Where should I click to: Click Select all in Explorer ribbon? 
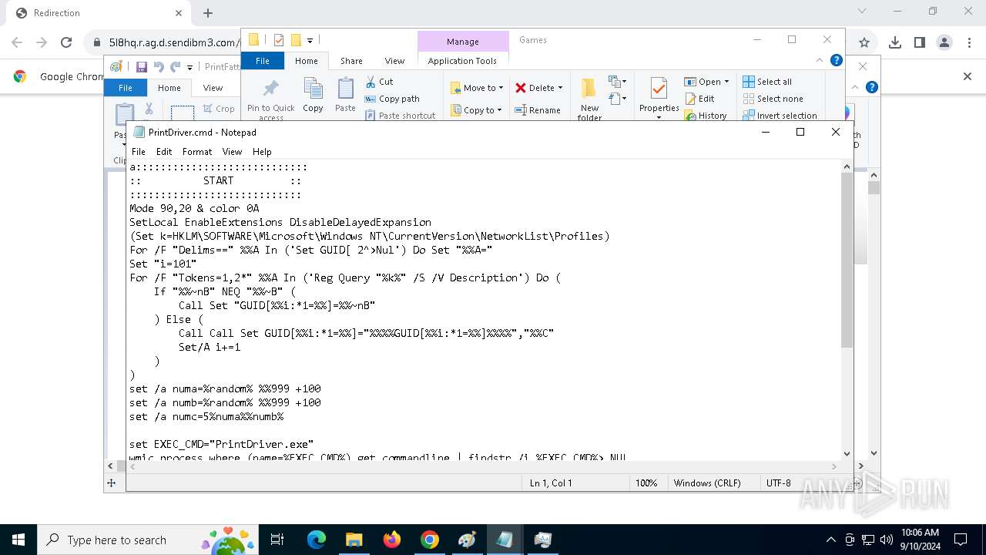(767, 82)
